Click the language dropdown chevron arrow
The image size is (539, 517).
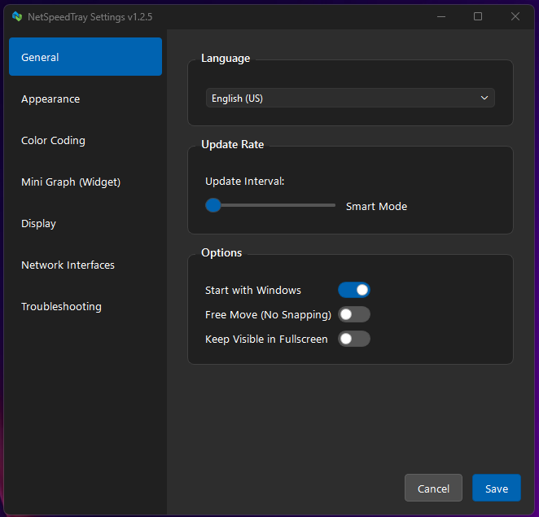click(484, 98)
